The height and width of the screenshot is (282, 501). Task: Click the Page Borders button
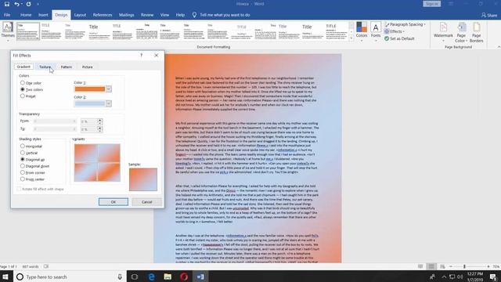coord(477,32)
